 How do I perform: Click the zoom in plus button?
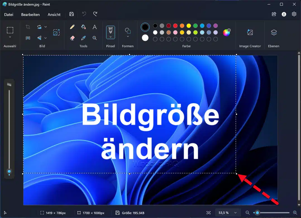point(295,213)
